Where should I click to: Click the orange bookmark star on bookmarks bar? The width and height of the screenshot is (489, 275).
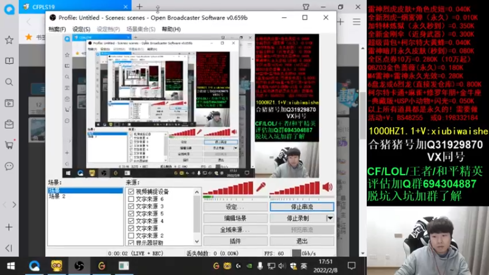click(29, 37)
